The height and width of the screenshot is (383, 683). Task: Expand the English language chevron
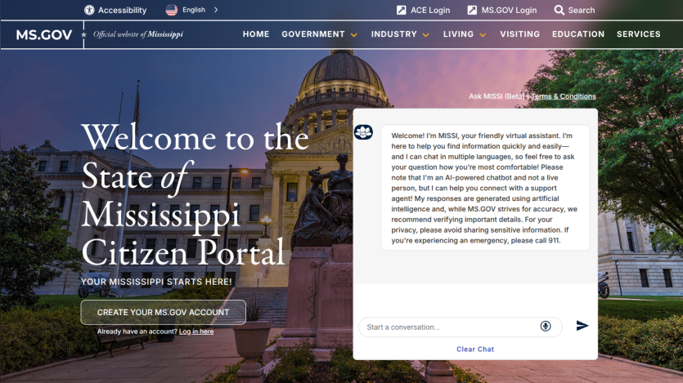(x=216, y=10)
